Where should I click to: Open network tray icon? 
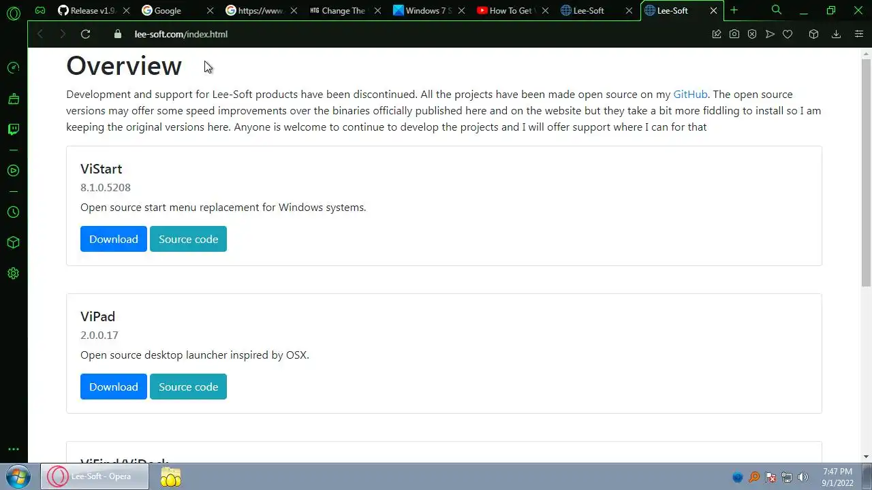787,477
